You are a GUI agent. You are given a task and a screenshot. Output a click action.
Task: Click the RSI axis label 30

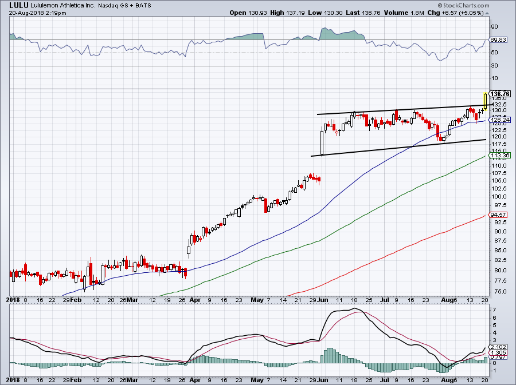[494, 66]
